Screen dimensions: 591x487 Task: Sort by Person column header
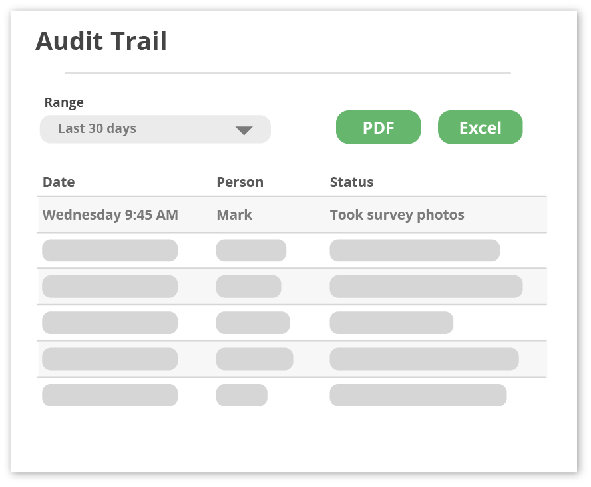coord(240,182)
